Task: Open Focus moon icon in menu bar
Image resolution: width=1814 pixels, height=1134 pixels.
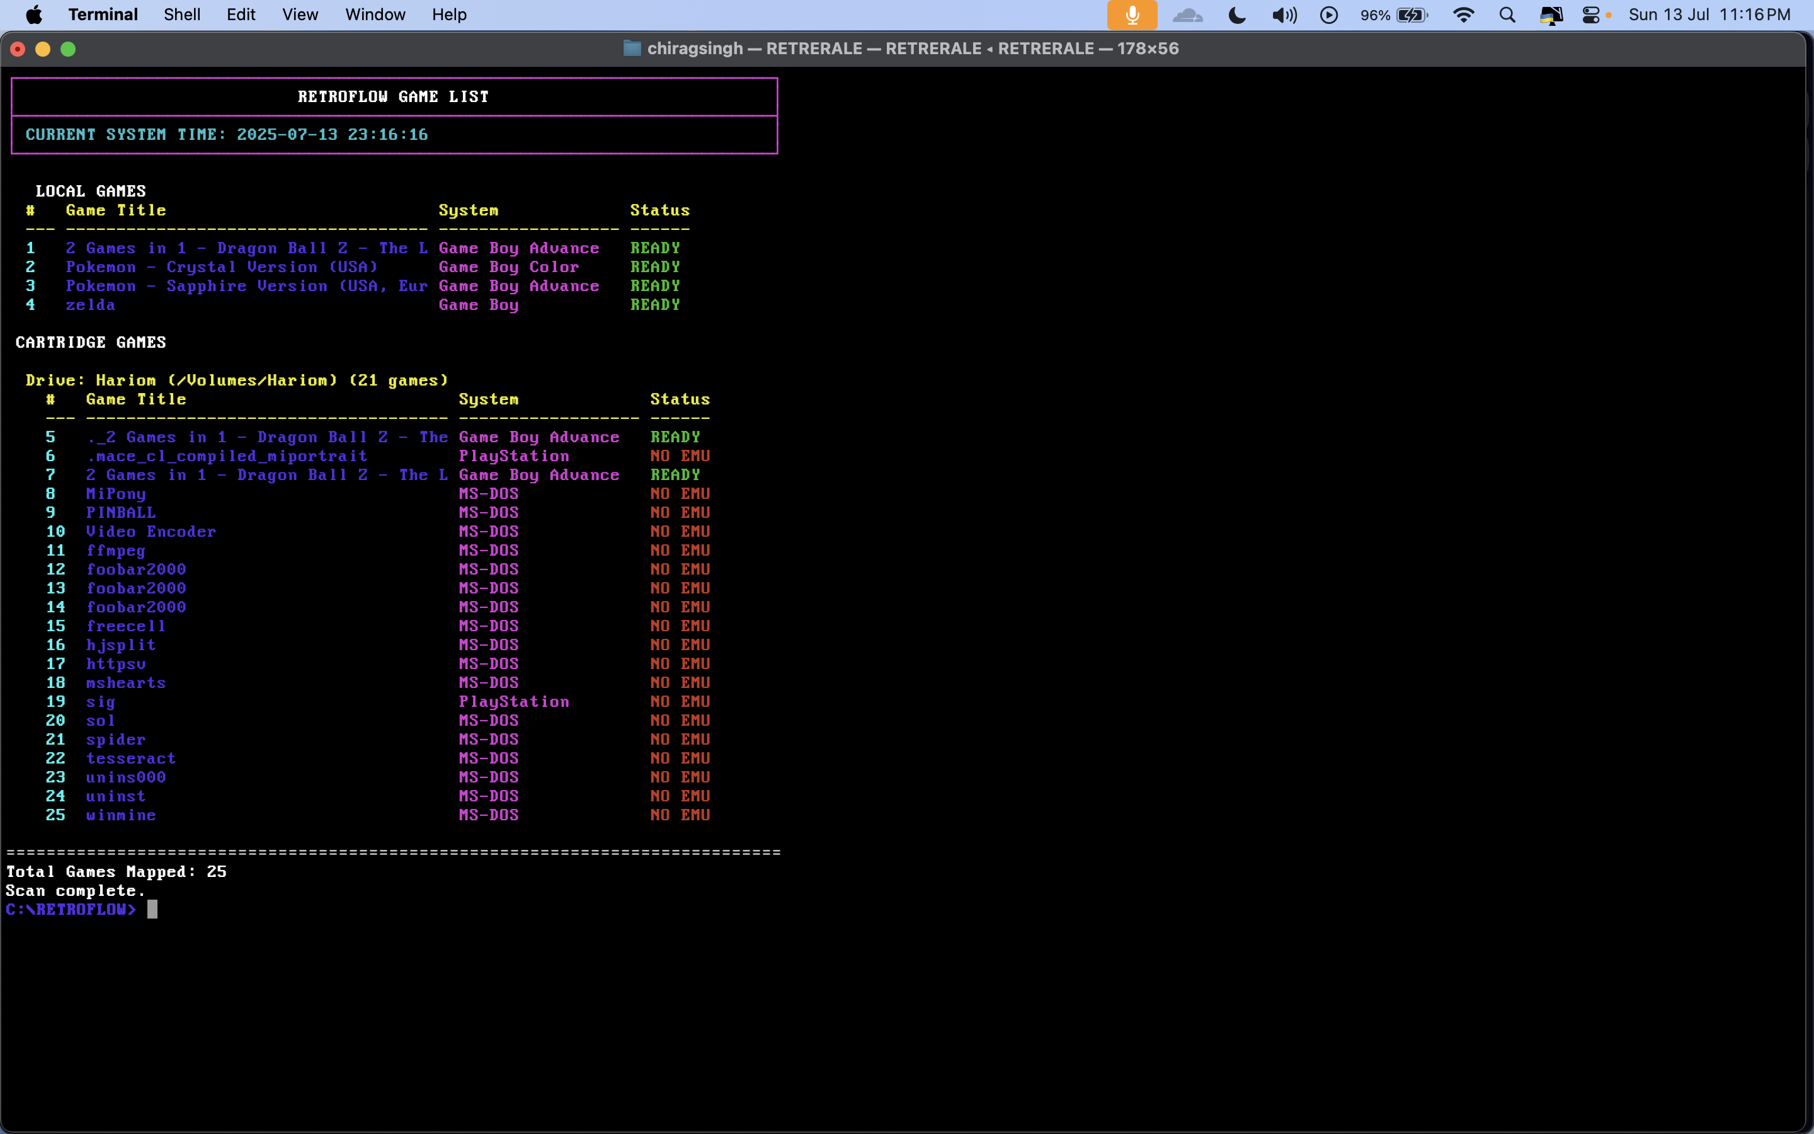Action: pyautogui.click(x=1238, y=15)
